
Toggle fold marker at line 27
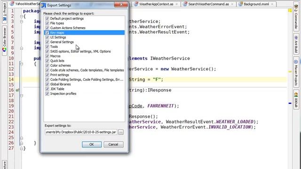(x=22, y=148)
